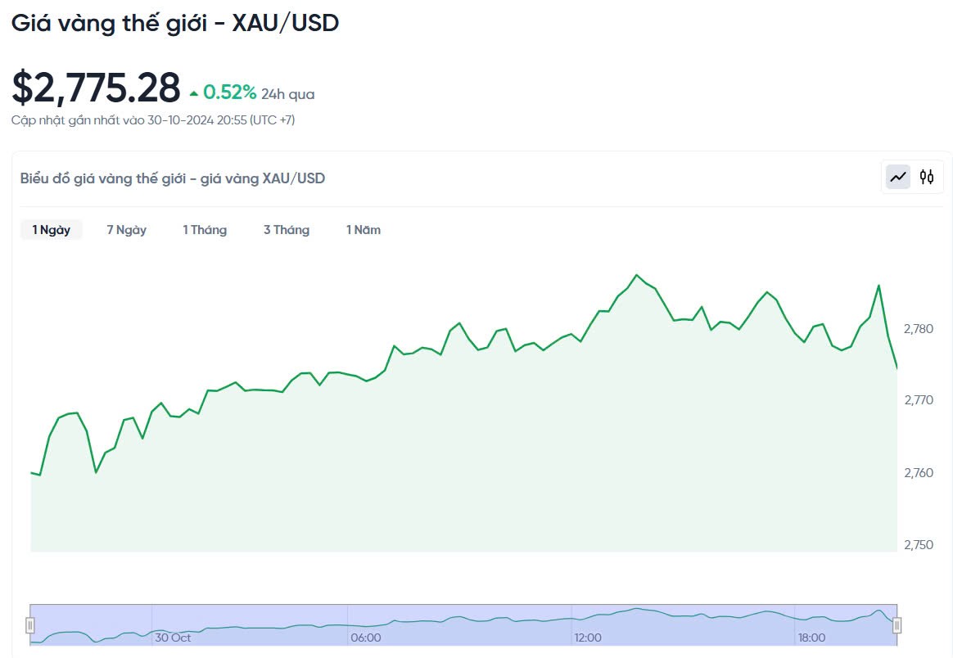View the 1 Năm price history
Image resolution: width=953 pixels, height=658 pixels.
click(364, 230)
